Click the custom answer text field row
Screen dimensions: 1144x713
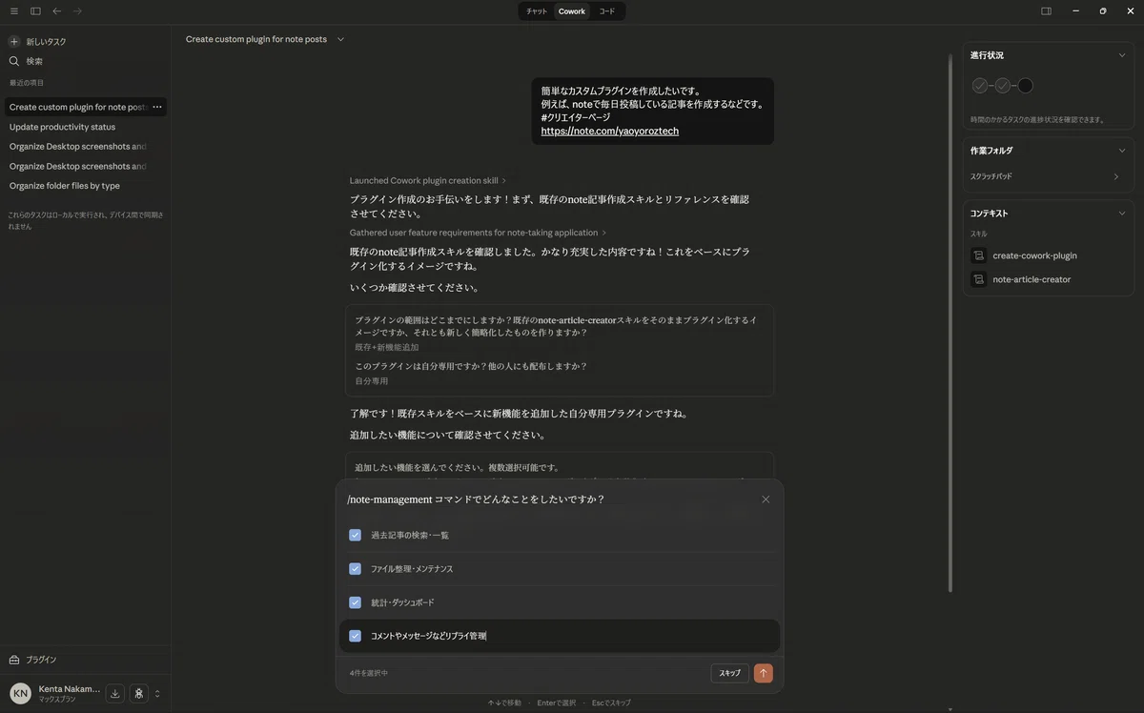point(560,636)
